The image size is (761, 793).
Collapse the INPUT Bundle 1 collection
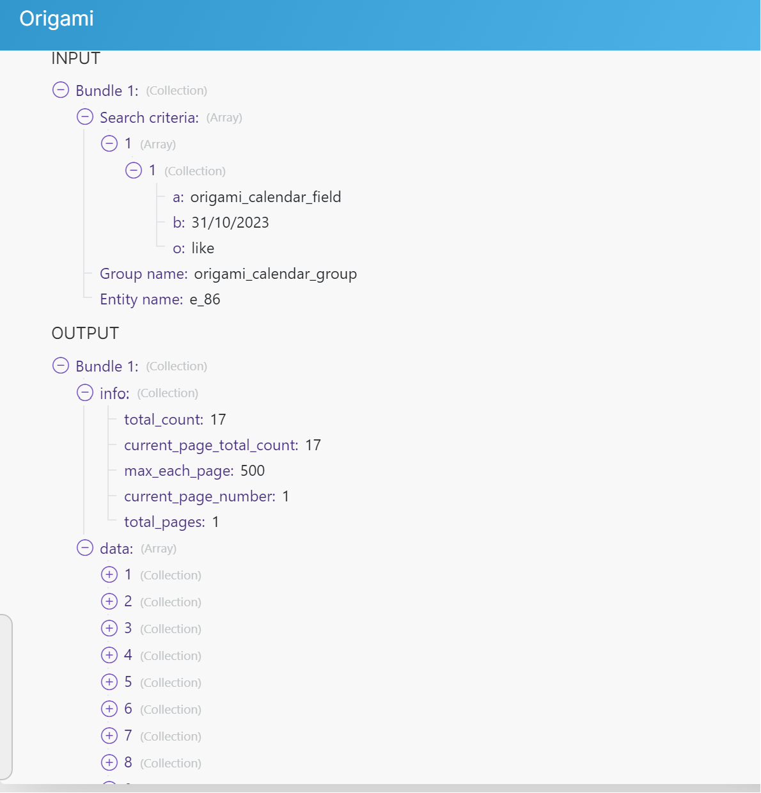point(61,90)
